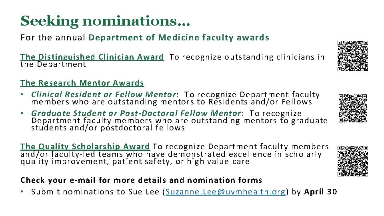384x216 pixels.
Task: Select the italic "Clinical Resident or Fellow Mentor" text
Action: coord(104,94)
